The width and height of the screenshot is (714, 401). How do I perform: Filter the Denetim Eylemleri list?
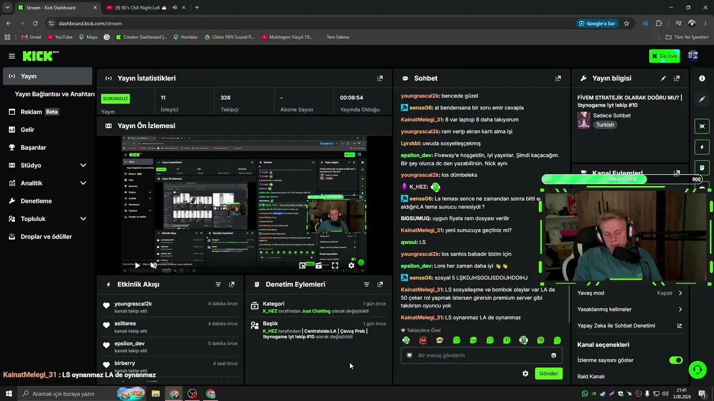click(x=366, y=285)
